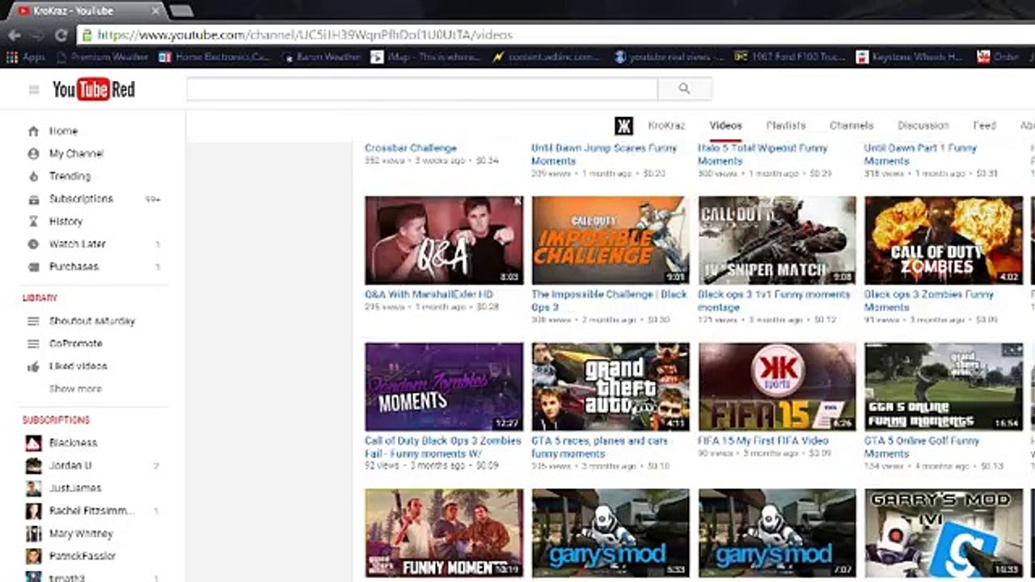The height and width of the screenshot is (582, 1035).
Task: Click the browser back arrow
Action: click(15, 35)
